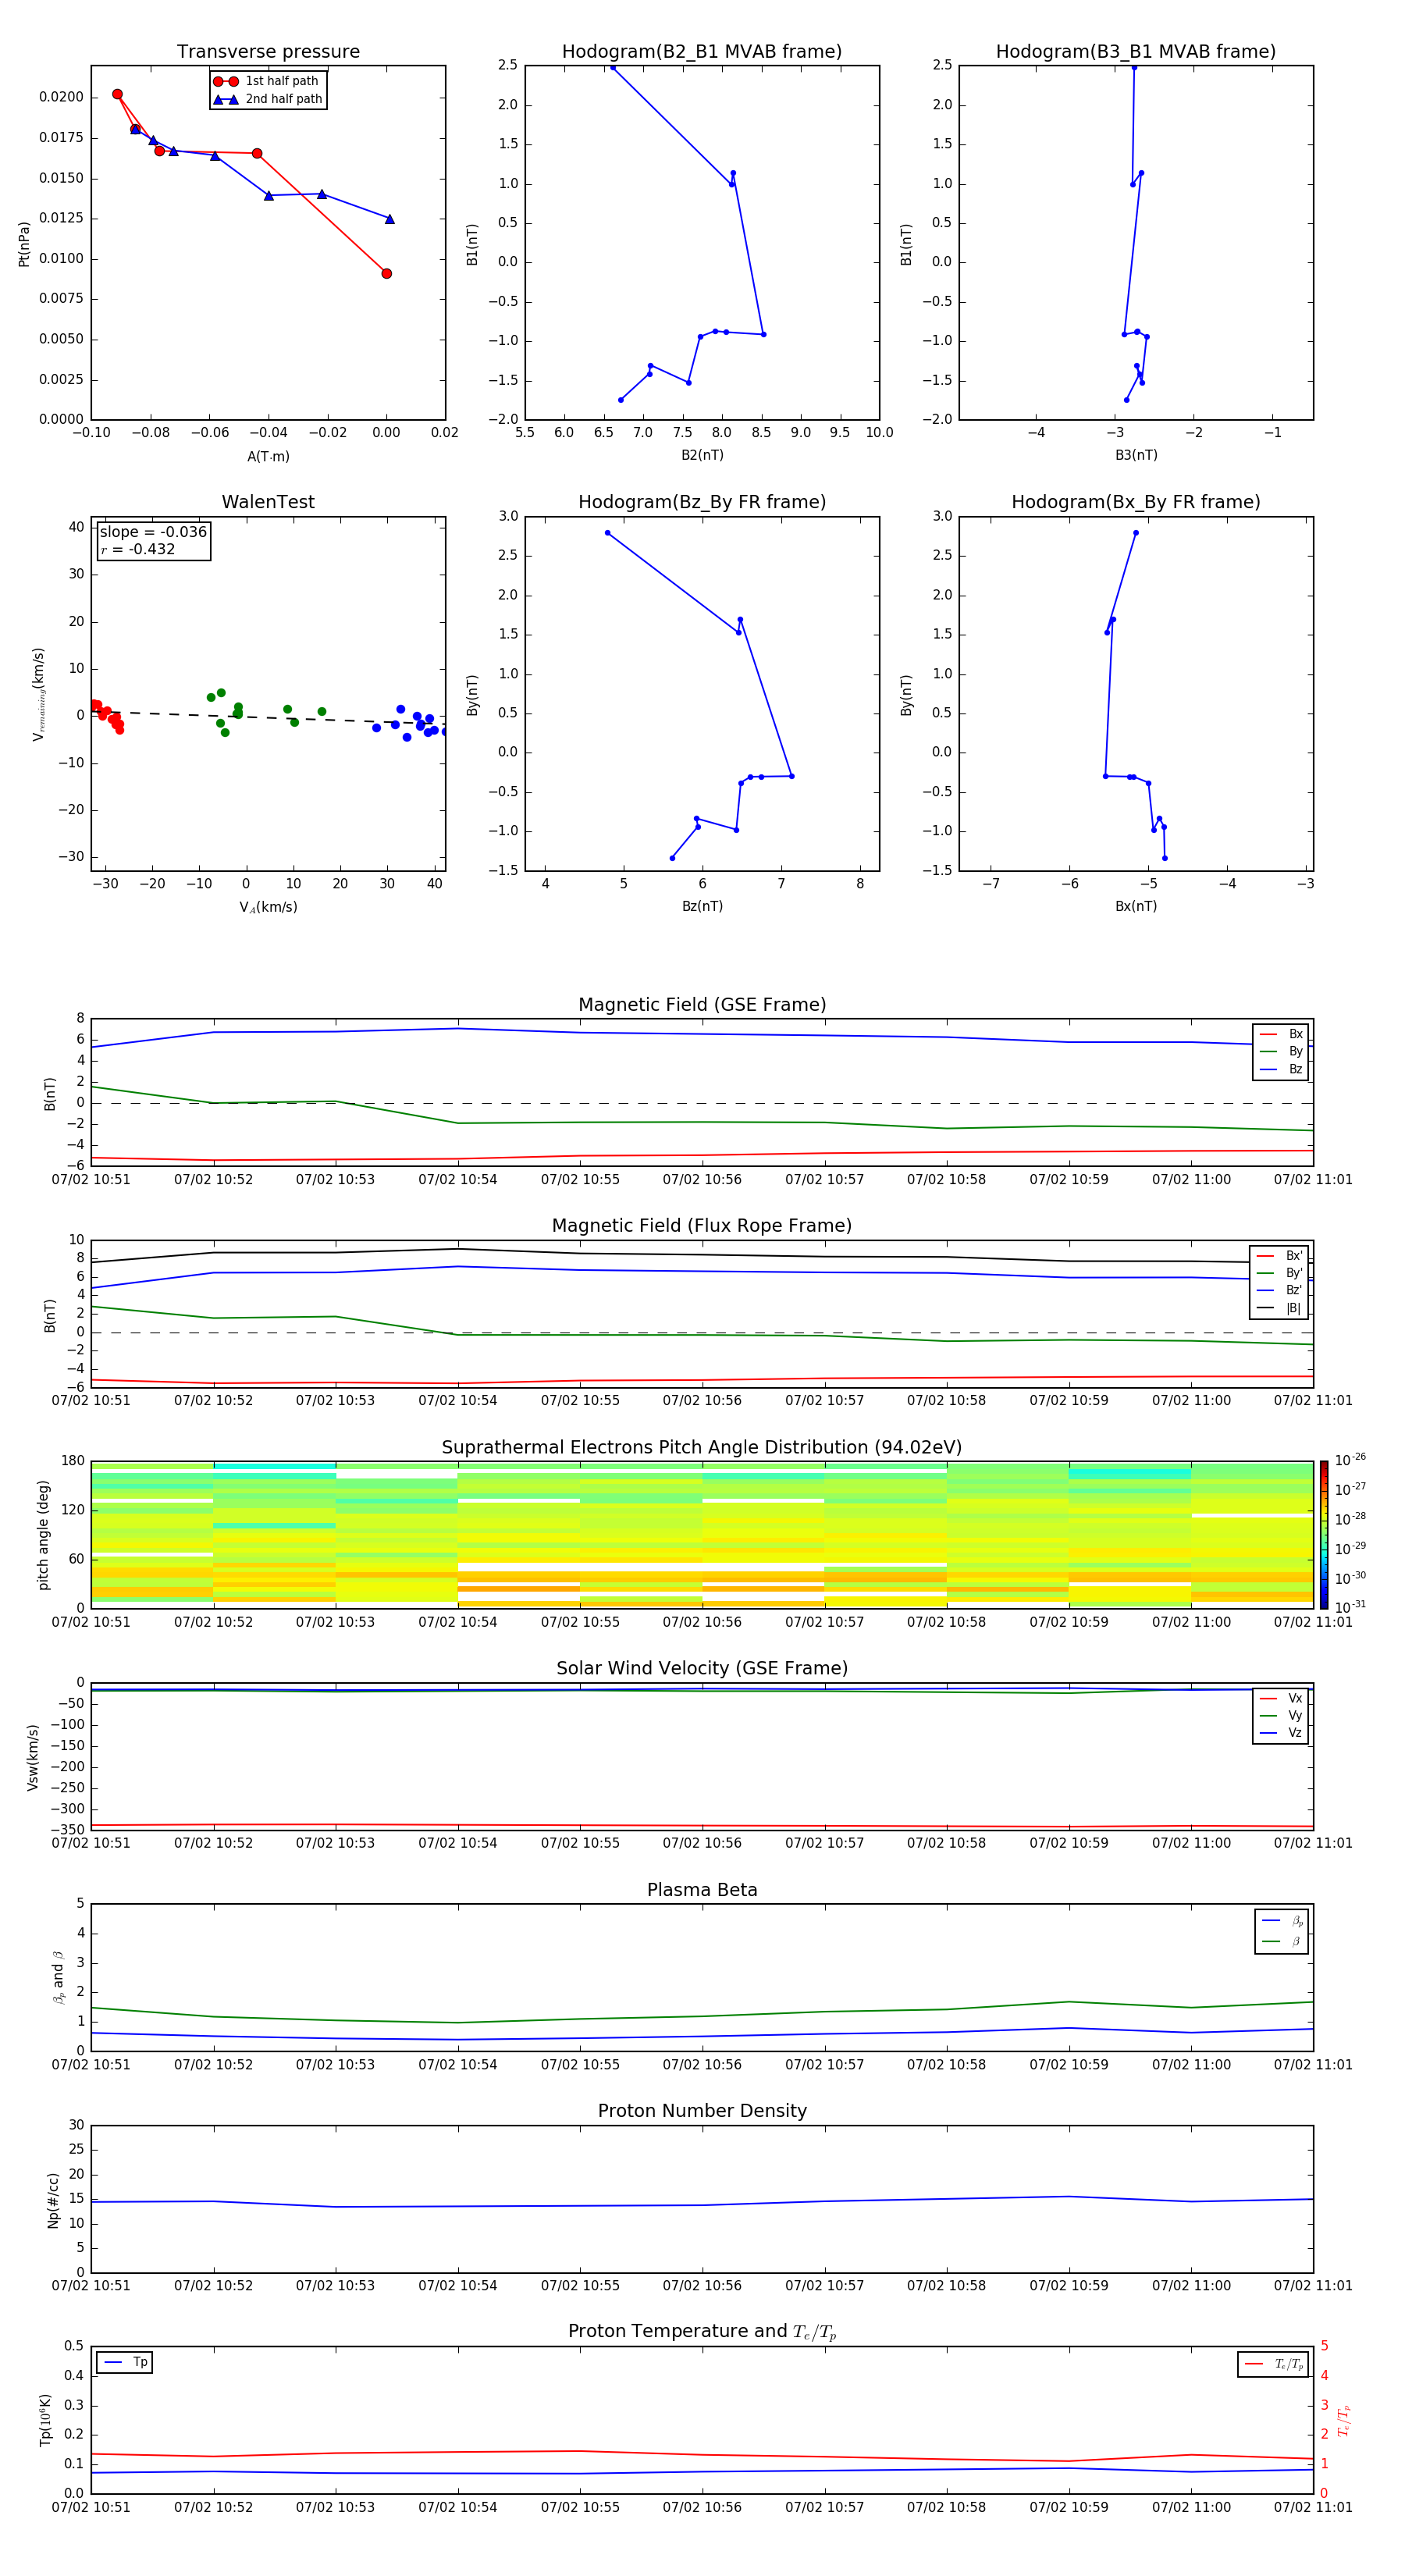Click the 'Magnetic Field (Flux Rope Frame)' title

[x=702, y=1225]
